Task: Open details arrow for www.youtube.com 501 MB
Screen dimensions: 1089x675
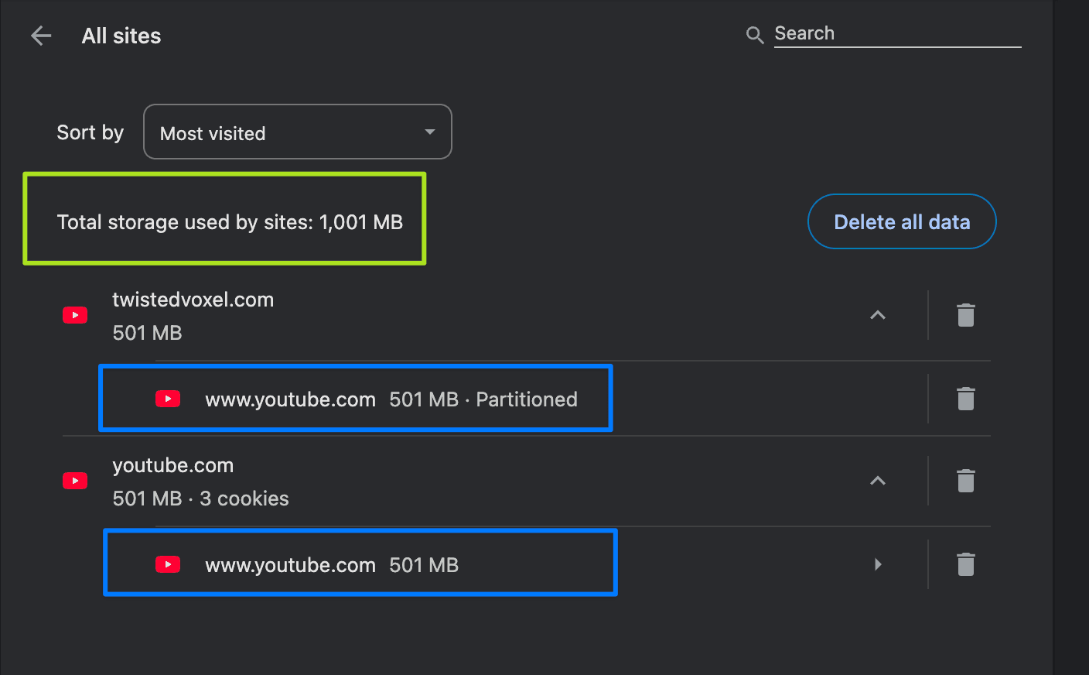Action: pyautogui.click(x=878, y=564)
